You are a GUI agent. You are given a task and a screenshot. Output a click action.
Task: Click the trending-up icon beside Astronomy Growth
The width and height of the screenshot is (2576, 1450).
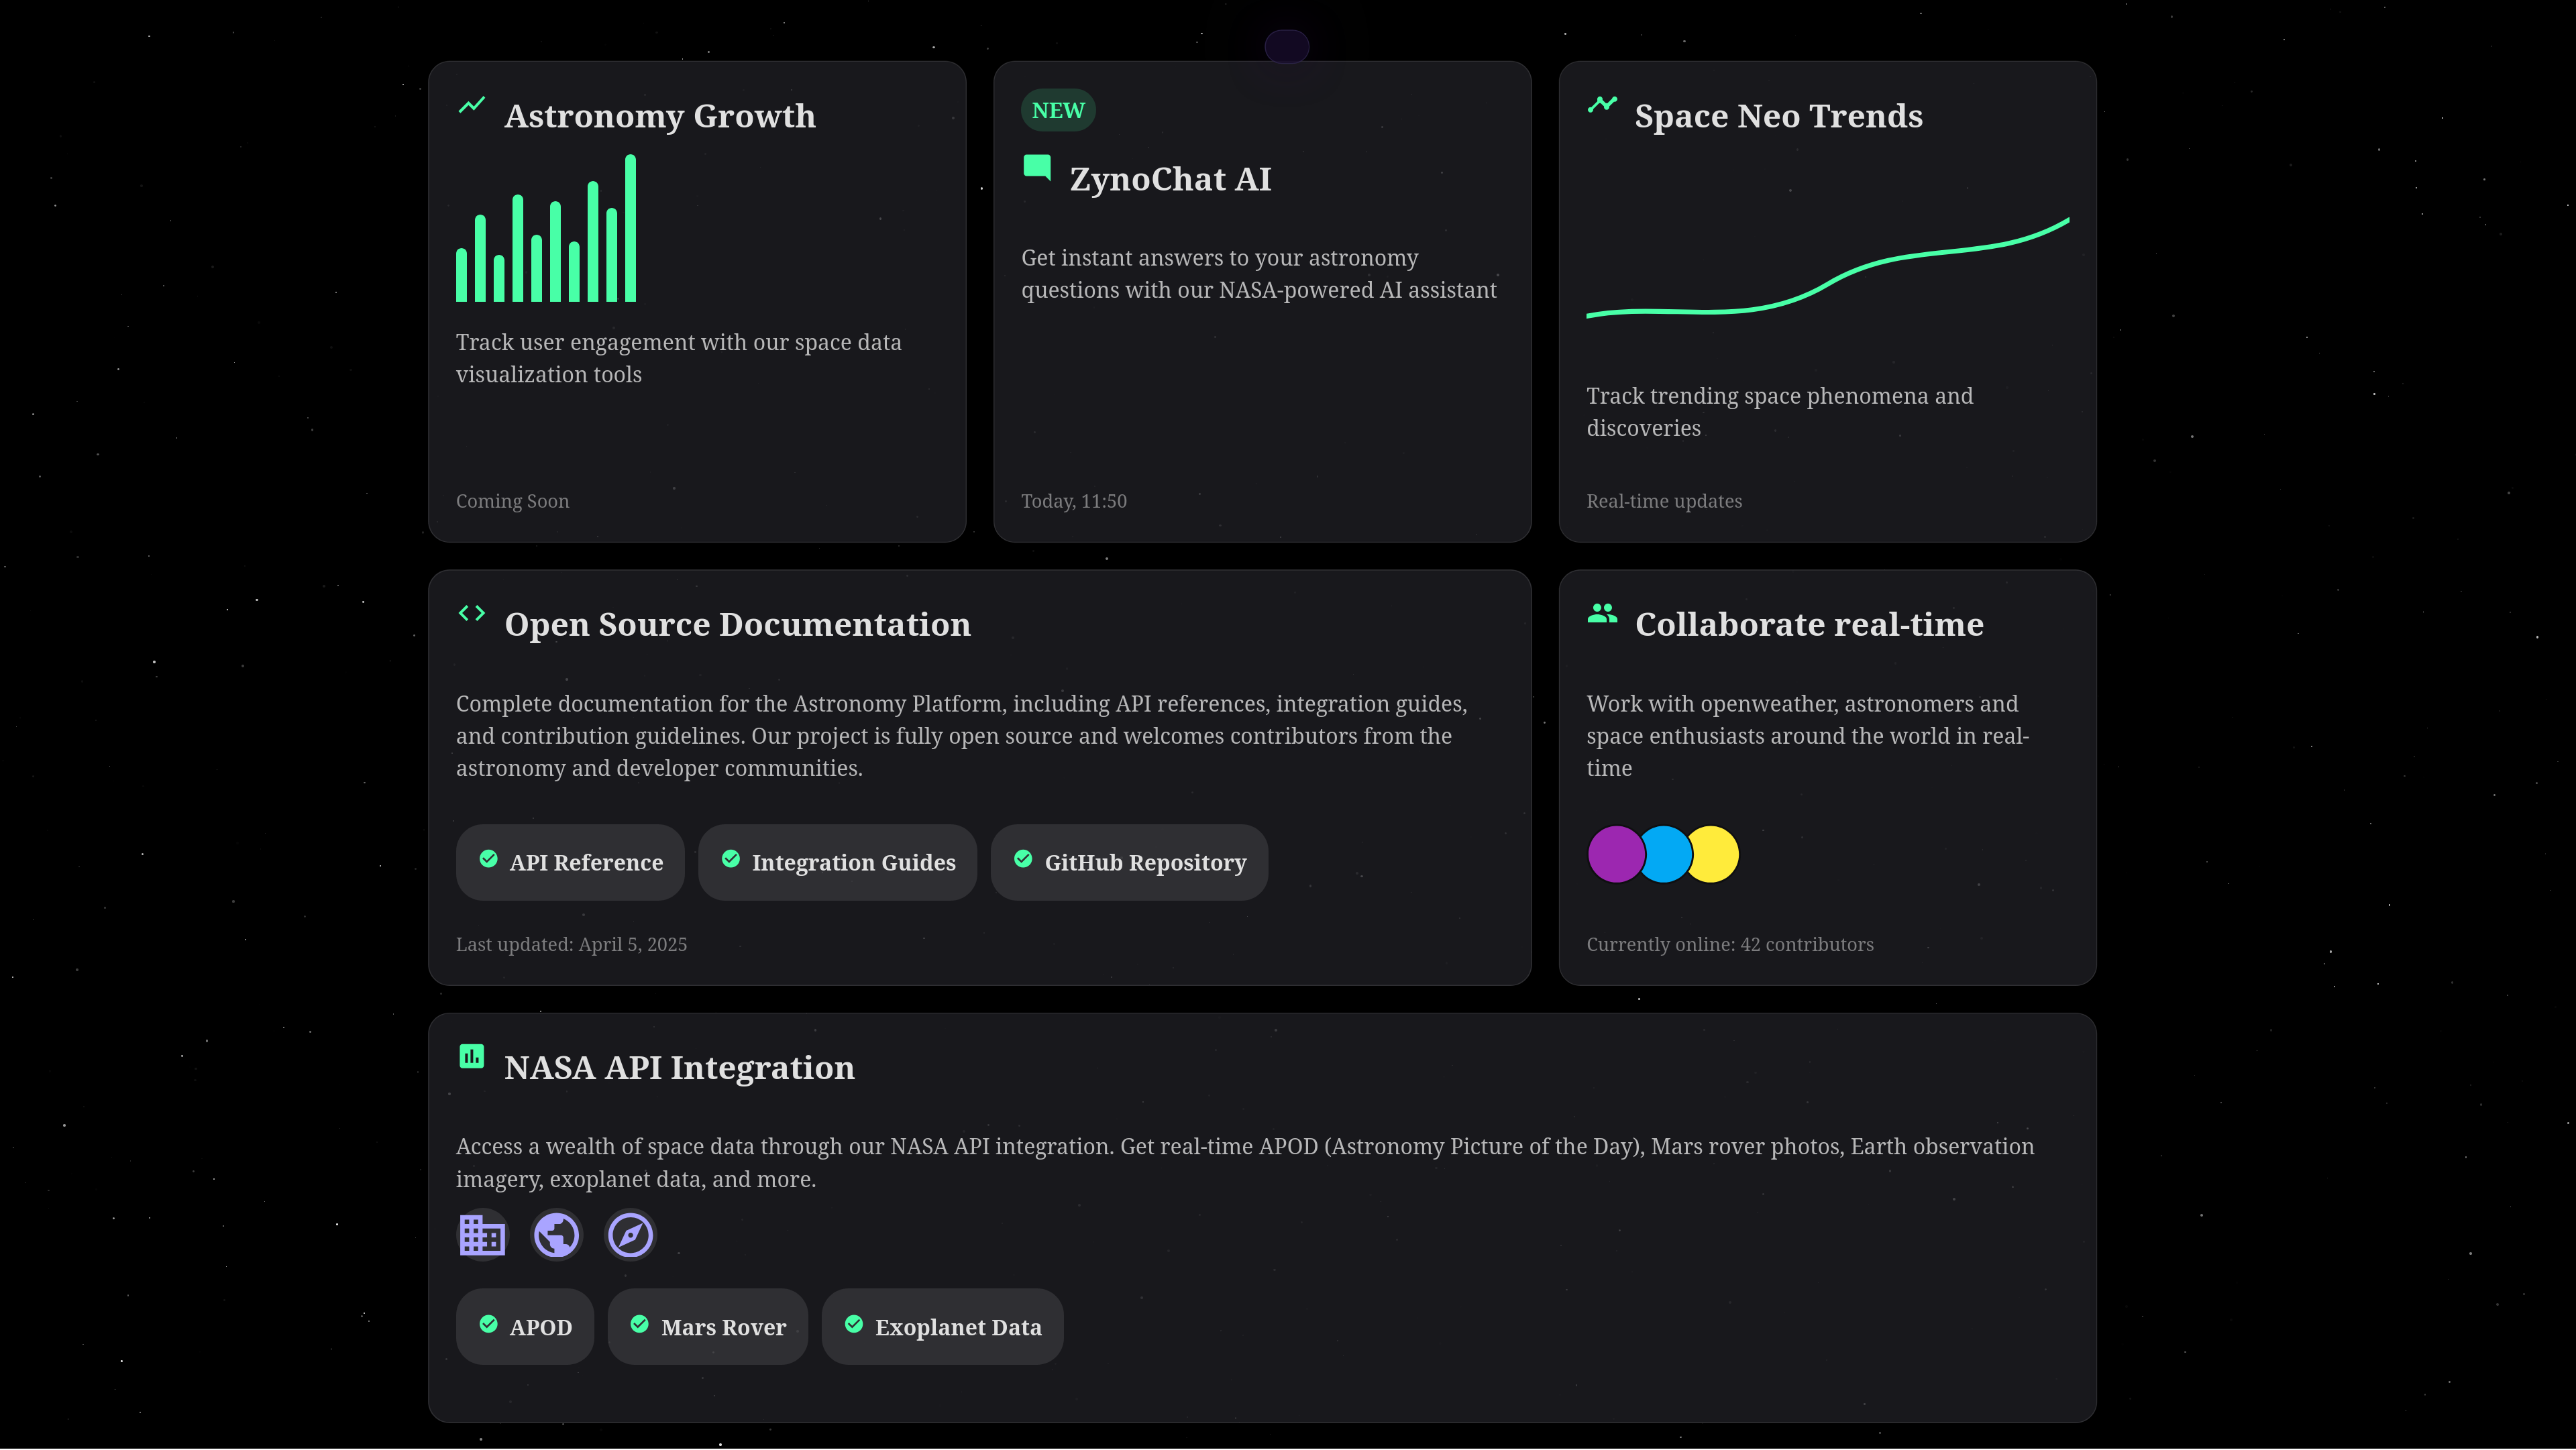coord(471,105)
